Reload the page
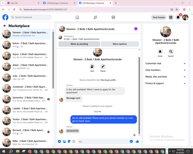This screenshot has height=154, width=193. [14, 9]
